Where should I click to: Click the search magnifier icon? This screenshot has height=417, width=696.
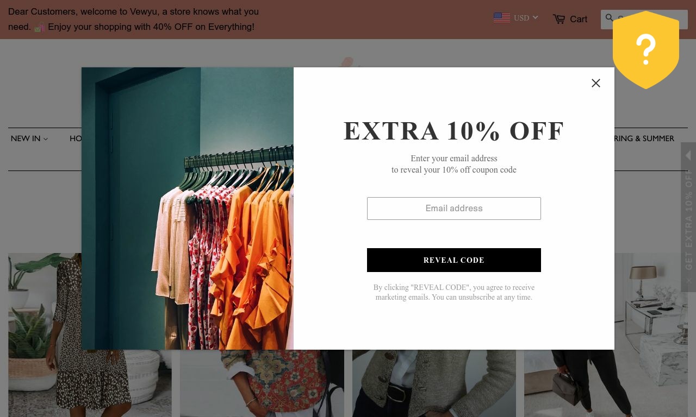pyautogui.click(x=609, y=18)
